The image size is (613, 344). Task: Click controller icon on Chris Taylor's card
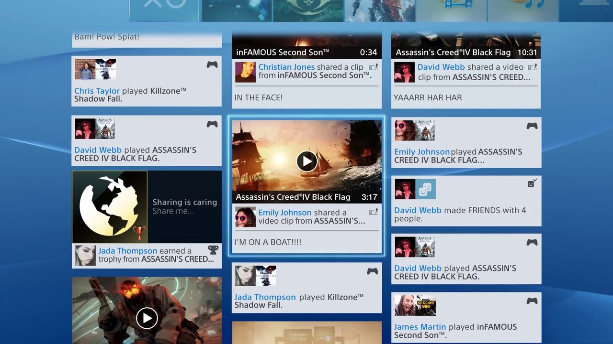pyautogui.click(x=212, y=64)
